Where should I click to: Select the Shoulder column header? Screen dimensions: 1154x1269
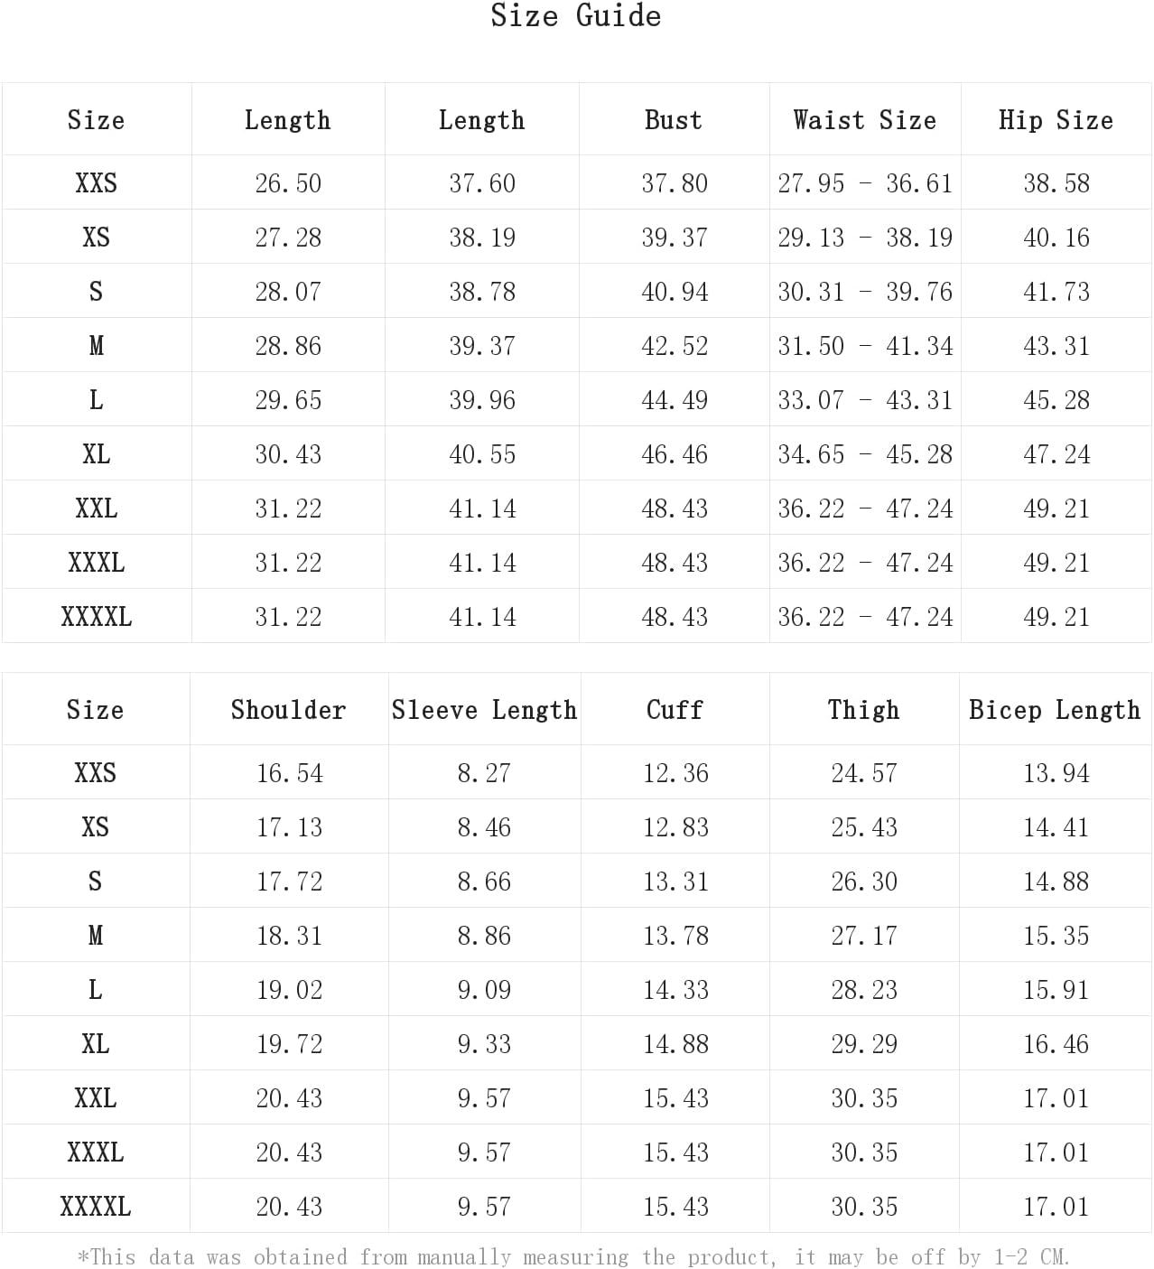(x=288, y=710)
